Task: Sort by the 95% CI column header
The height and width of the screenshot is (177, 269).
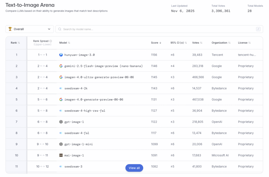Action: click(178, 43)
